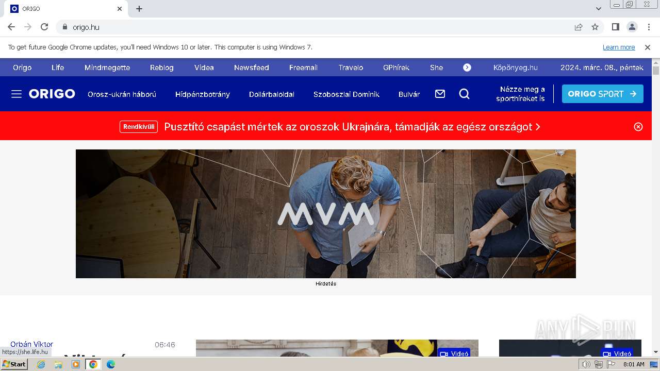Share this page via the share icon
The height and width of the screenshot is (371, 660).
pos(579,27)
